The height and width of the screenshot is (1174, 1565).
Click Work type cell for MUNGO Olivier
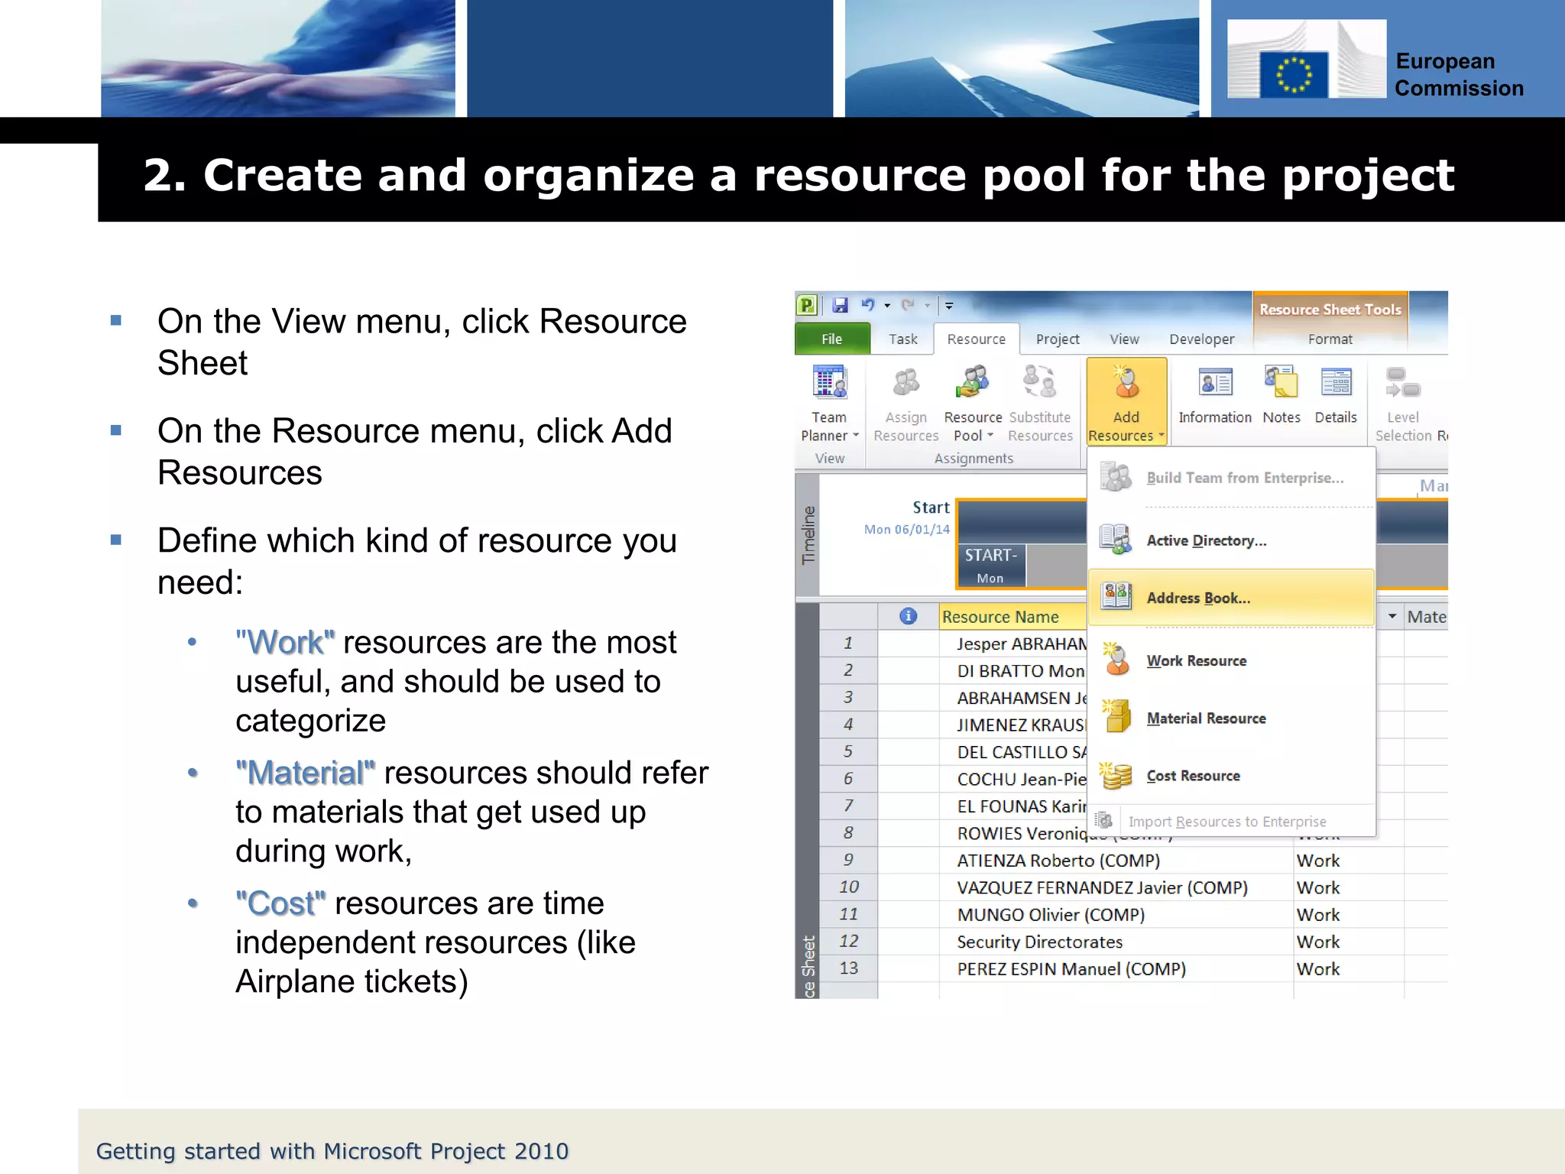1348,915
